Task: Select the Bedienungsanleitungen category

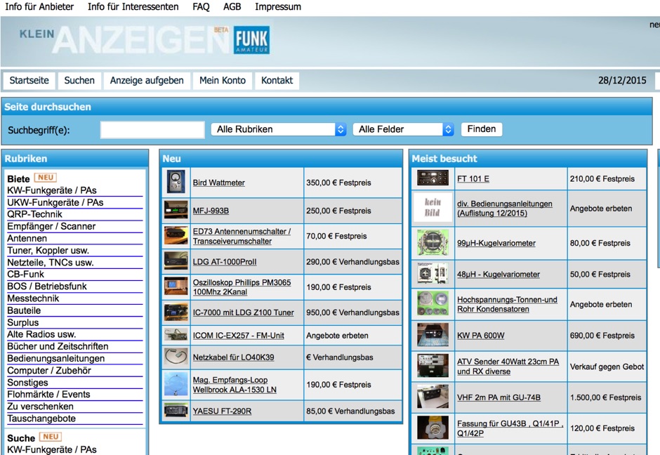Action: pyautogui.click(x=56, y=359)
